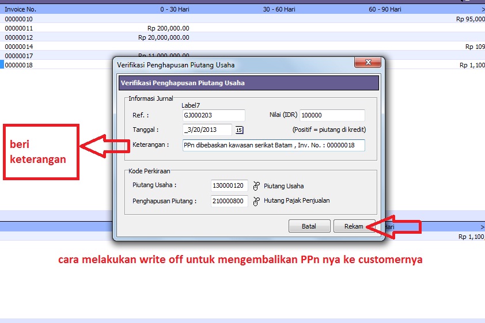Open the calendar picker beside Tanggal
This screenshot has height=323, width=485.
tap(239, 130)
